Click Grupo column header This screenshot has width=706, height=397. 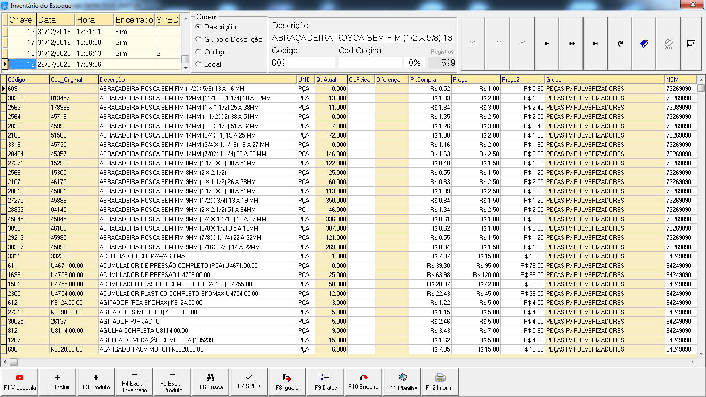(605, 80)
